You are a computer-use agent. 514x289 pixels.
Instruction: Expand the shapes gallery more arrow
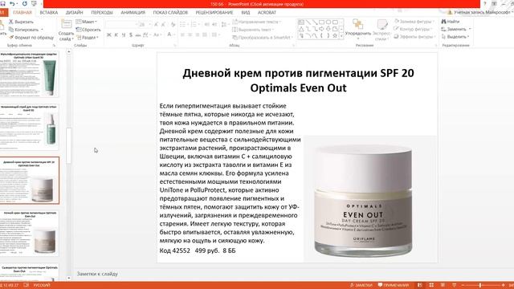(341, 36)
